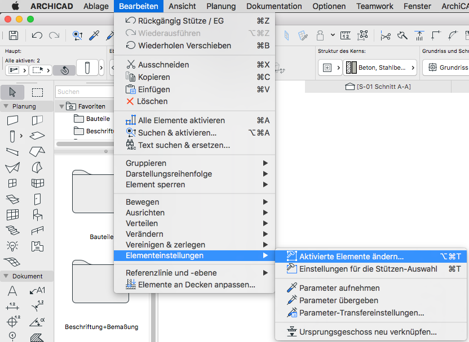Screen dimensions: 469x342
Task: Open the Ansicht menu
Action: click(x=182, y=6)
